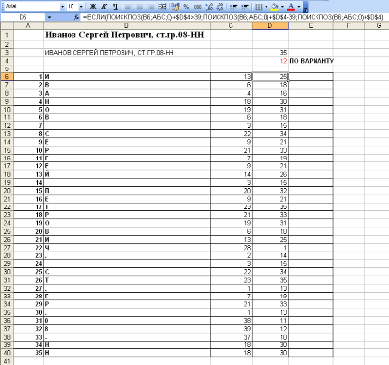Open toolbar options at toolbar end

coord(305,7)
